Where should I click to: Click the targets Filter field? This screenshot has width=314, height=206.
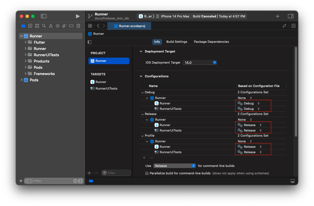point(116,173)
